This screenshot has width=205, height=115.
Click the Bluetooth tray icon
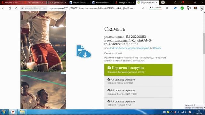coord(179,112)
